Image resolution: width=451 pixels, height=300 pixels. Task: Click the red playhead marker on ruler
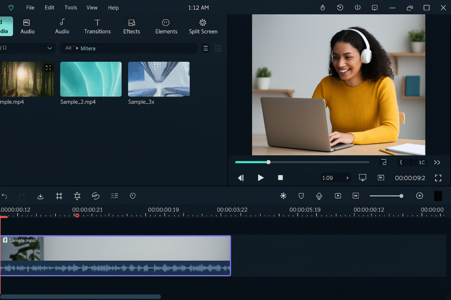coord(77,215)
